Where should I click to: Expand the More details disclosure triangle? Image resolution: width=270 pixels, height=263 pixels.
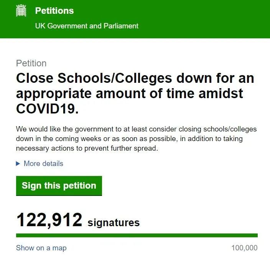[x=18, y=164]
